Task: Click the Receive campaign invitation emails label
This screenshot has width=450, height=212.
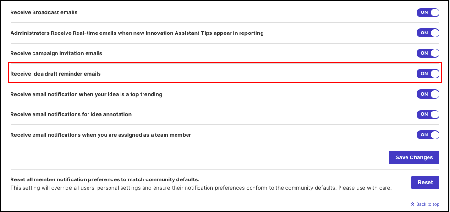Action: pos(56,53)
